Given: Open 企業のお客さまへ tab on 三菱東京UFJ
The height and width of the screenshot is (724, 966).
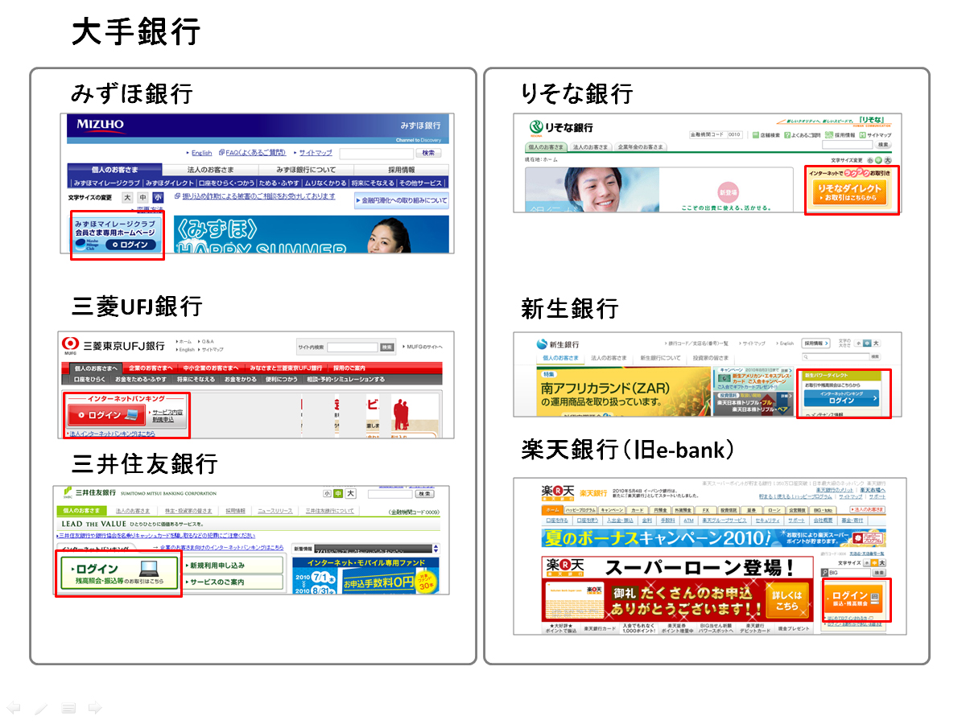Looking at the screenshot, I should [x=151, y=368].
